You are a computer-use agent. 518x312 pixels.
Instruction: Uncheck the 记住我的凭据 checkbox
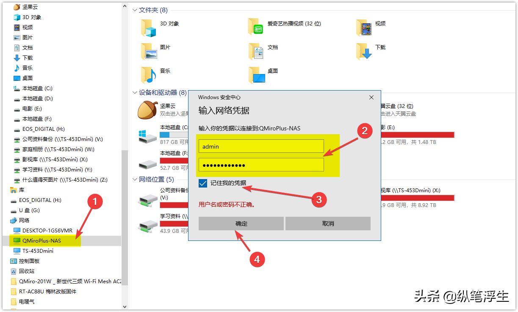pos(203,183)
